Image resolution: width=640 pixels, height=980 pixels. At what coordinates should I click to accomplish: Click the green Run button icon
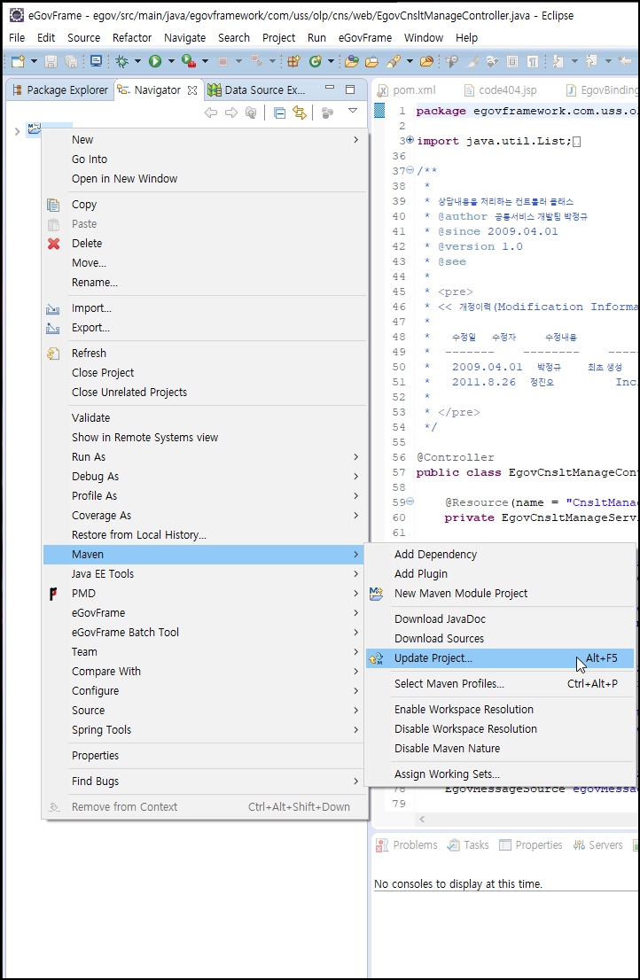155,61
